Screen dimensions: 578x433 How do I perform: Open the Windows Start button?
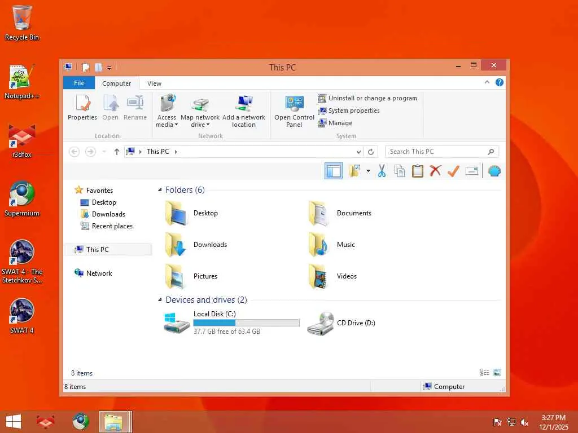point(14,422)
